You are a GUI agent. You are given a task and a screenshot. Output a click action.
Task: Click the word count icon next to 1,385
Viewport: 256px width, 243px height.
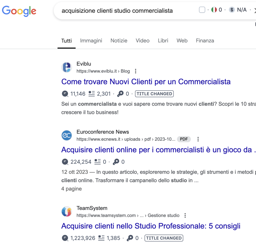click(x=101, y=238)
